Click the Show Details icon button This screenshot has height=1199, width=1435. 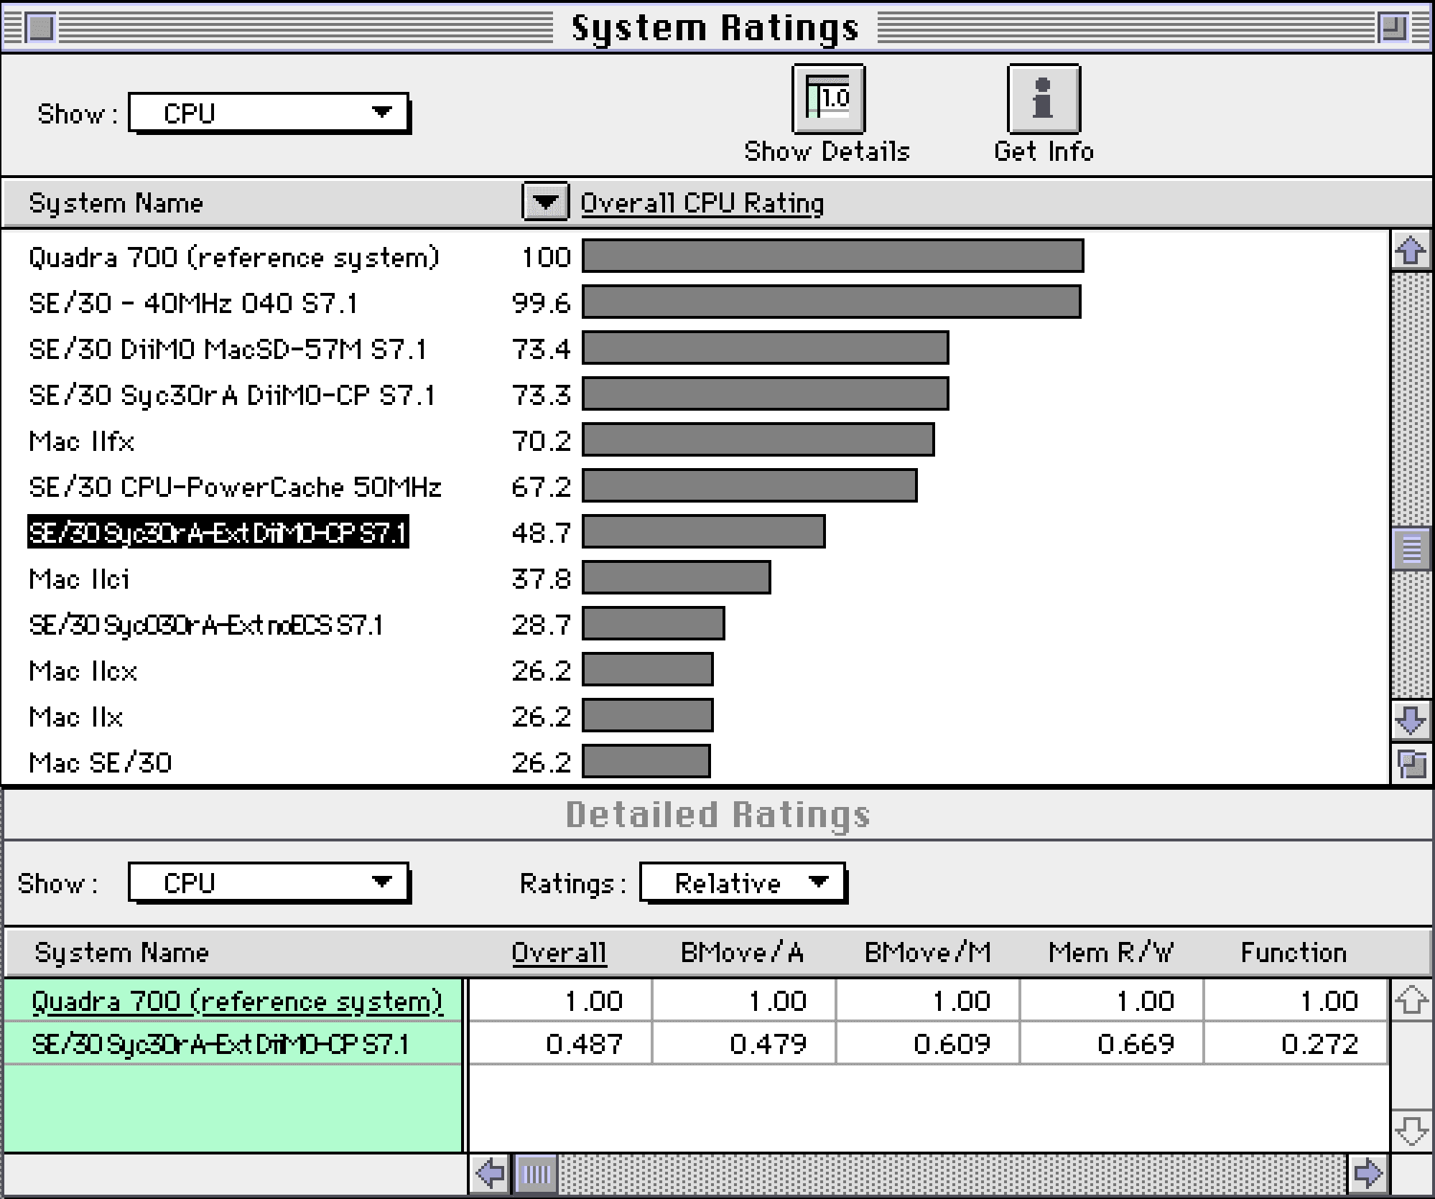click(x=828, y=99)
